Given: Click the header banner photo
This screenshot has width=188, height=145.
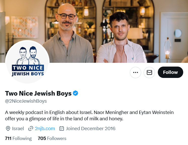Looking at the screenshot, I should tap(94, 31).
